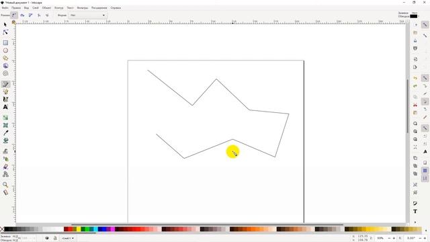Open Fill and Stroke dialog icon

[415, 203]
